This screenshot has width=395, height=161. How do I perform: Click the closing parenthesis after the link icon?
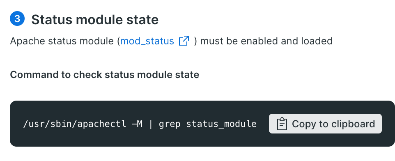(x=195, y=41)
